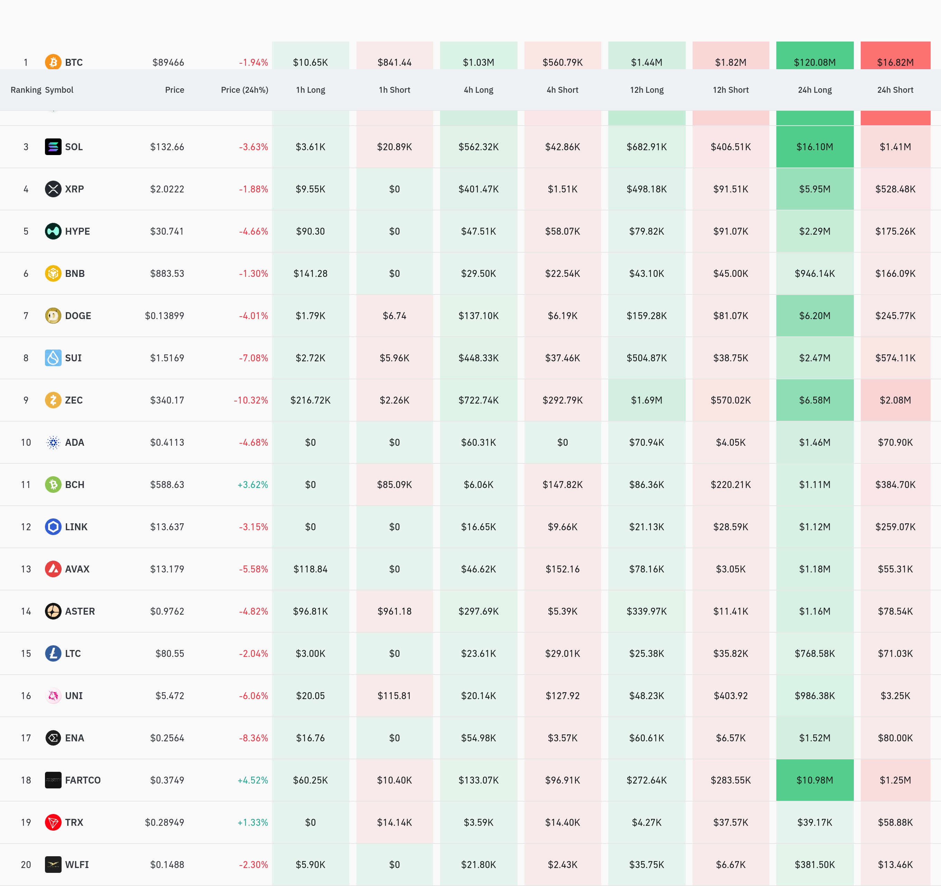
Task: Click the Dogecoin DOGE icon
Action: click(x=53, y=315)
